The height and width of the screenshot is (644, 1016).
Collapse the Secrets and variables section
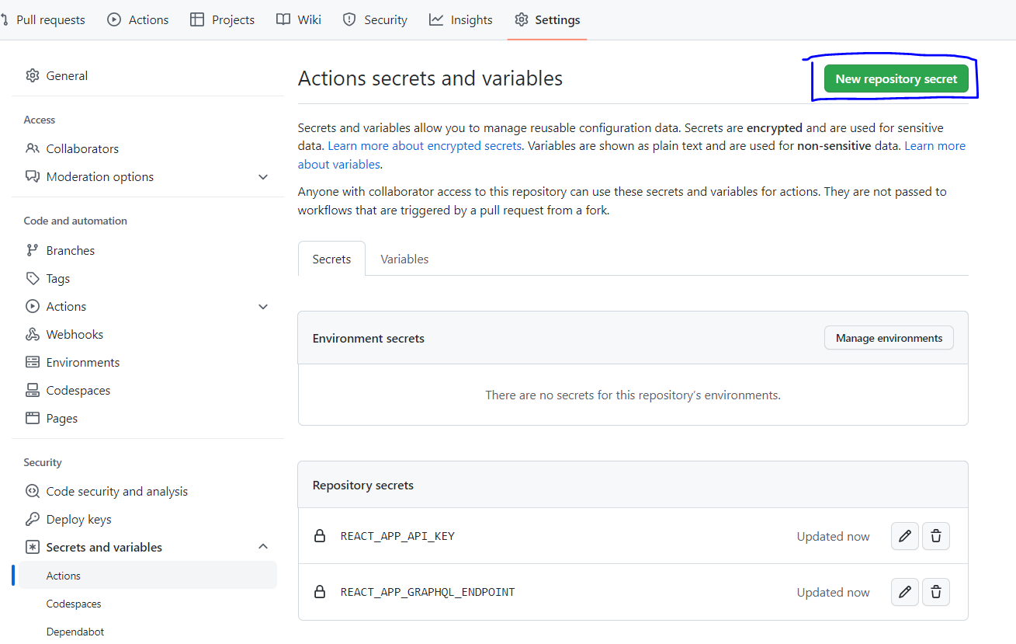[263, 547]
